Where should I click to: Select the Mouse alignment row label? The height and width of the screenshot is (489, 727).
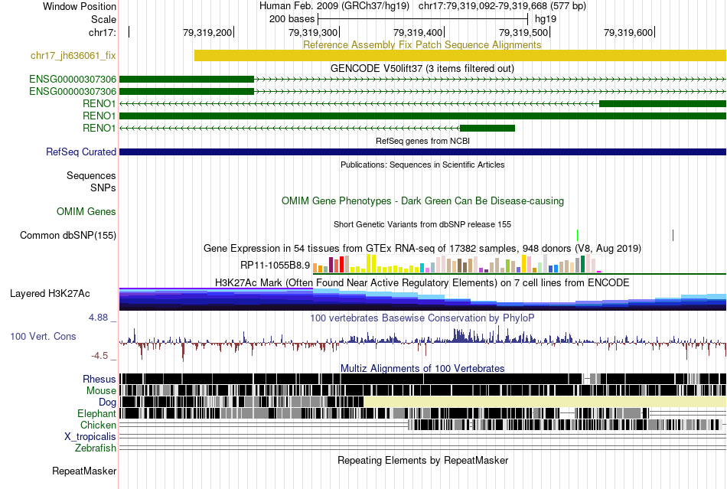pyautogui.click(x=101, y=391)
